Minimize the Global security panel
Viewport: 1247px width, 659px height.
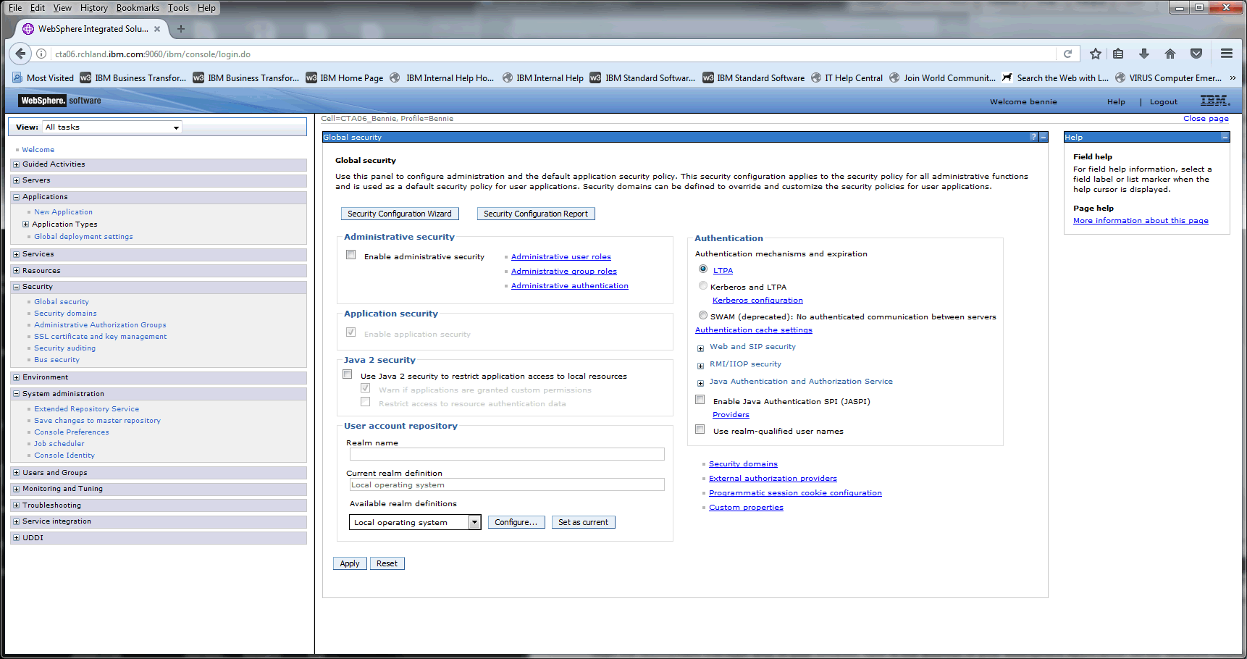tap(1044, 137)
